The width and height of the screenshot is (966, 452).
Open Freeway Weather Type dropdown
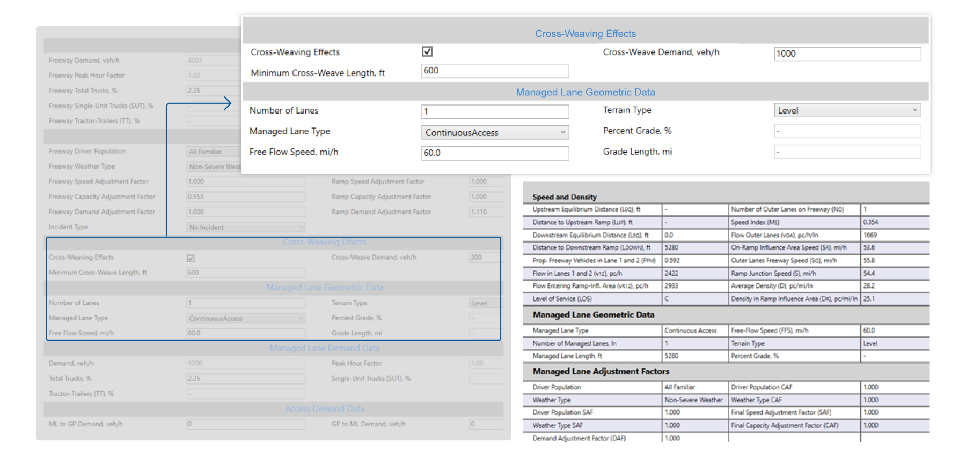[214, 167]
